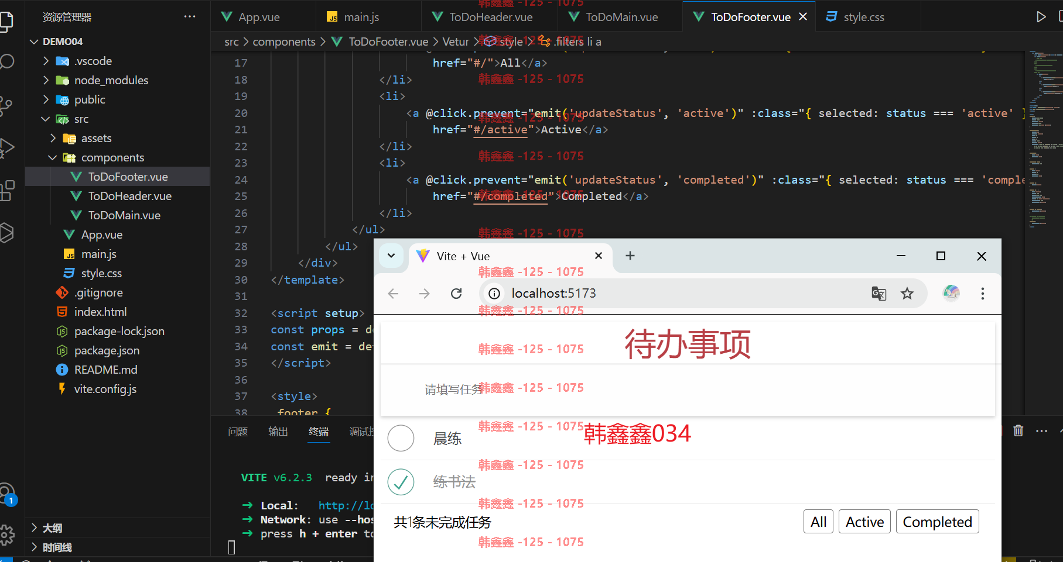Click components in breadcrumb path

pos(284,42)
